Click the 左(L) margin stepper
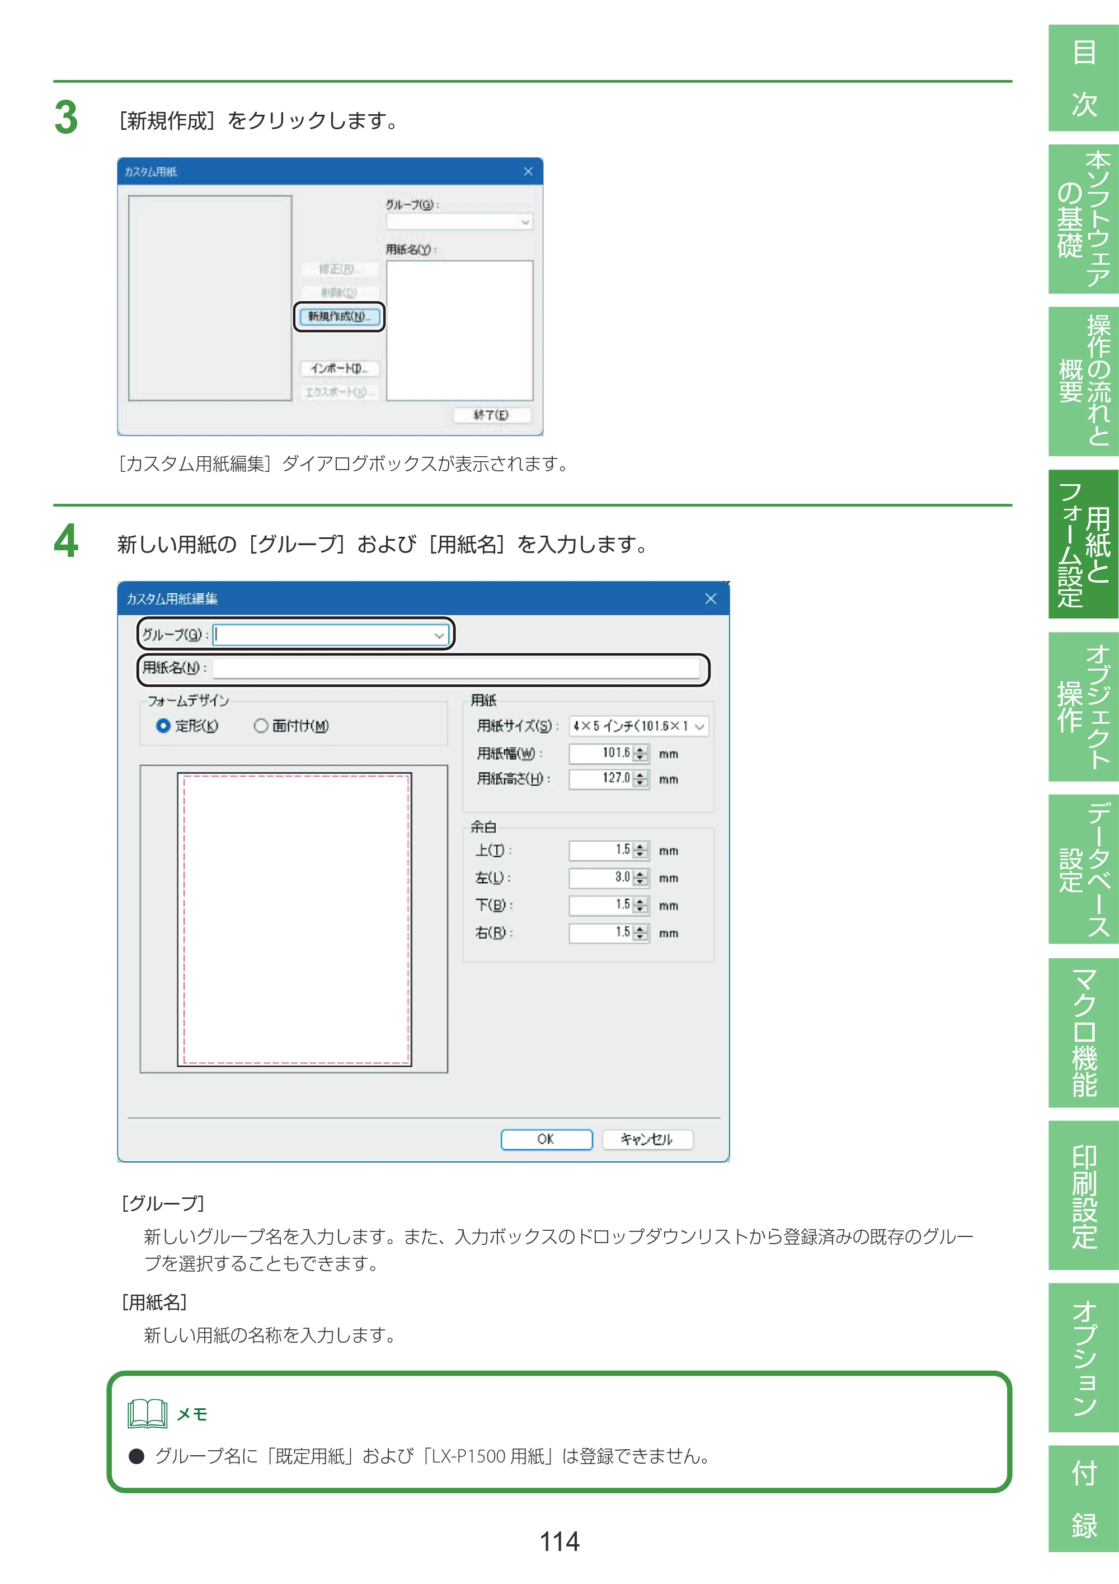The image size is (1119, 1584). point(641,878)
